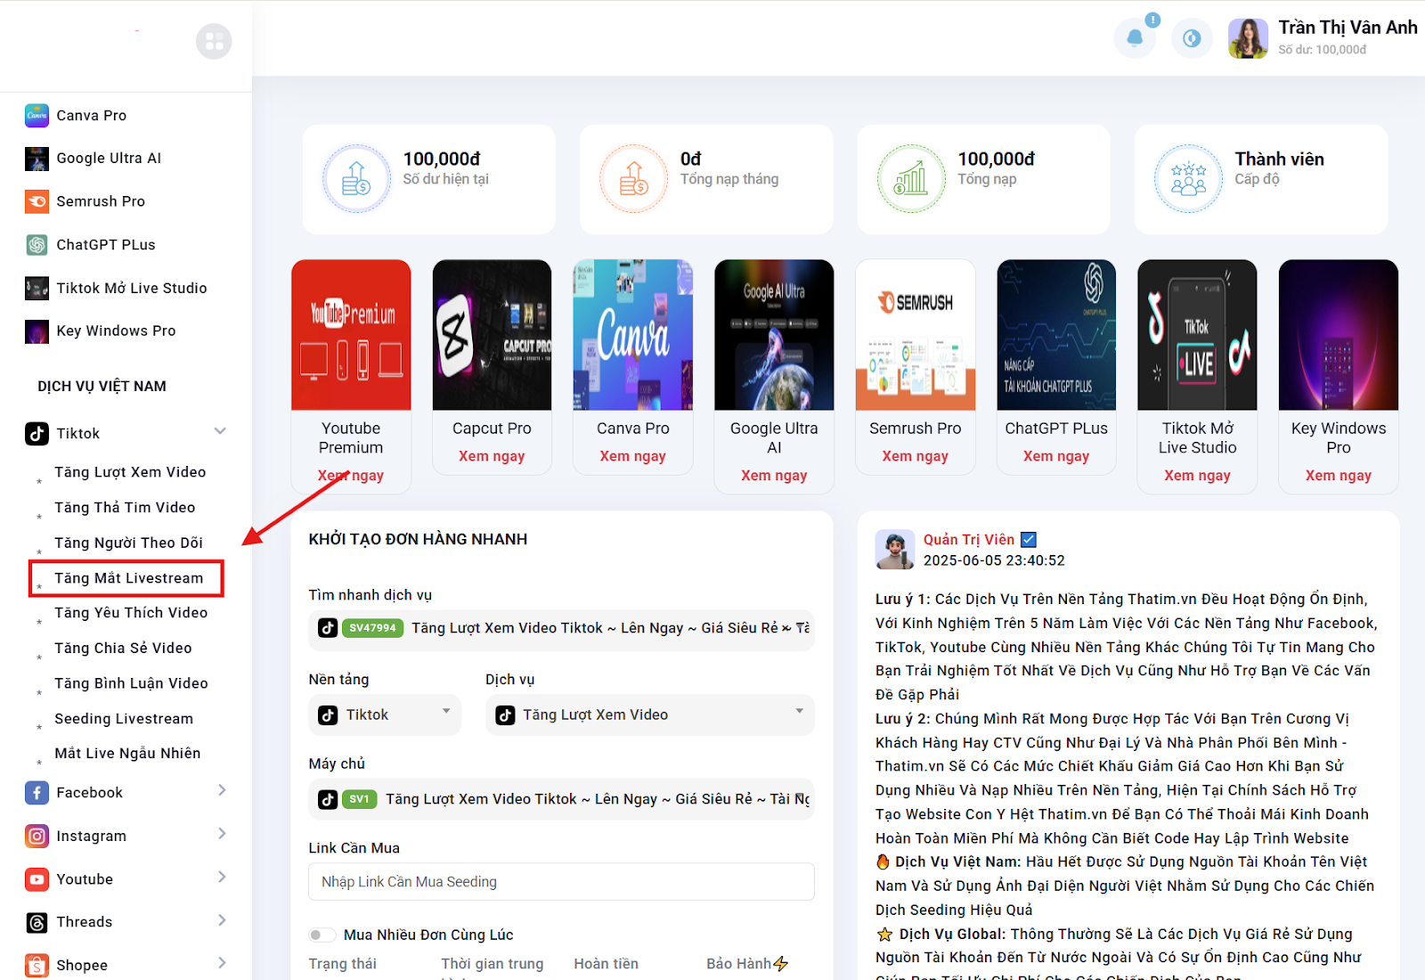
Task: Expand the Facebook sidebar section chevron
Action: pyautogui.click(x=222, y=790)
